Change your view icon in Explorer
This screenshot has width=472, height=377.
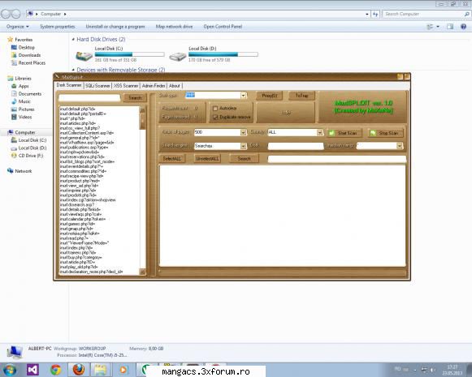(430, 27)
